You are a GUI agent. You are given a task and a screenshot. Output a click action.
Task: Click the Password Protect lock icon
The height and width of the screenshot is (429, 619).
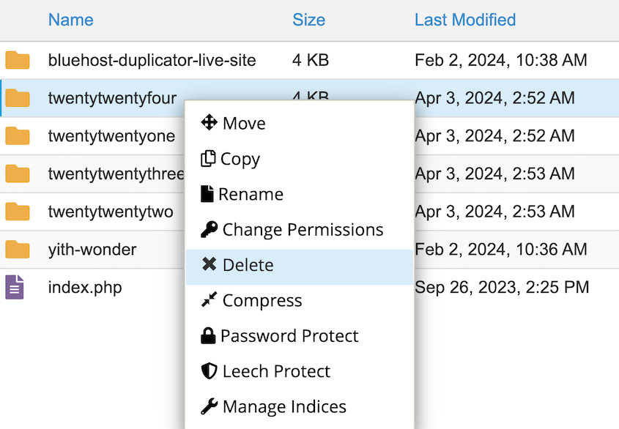(208, 335)
